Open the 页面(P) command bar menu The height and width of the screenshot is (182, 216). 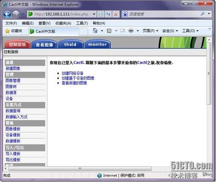pos(150,31)
